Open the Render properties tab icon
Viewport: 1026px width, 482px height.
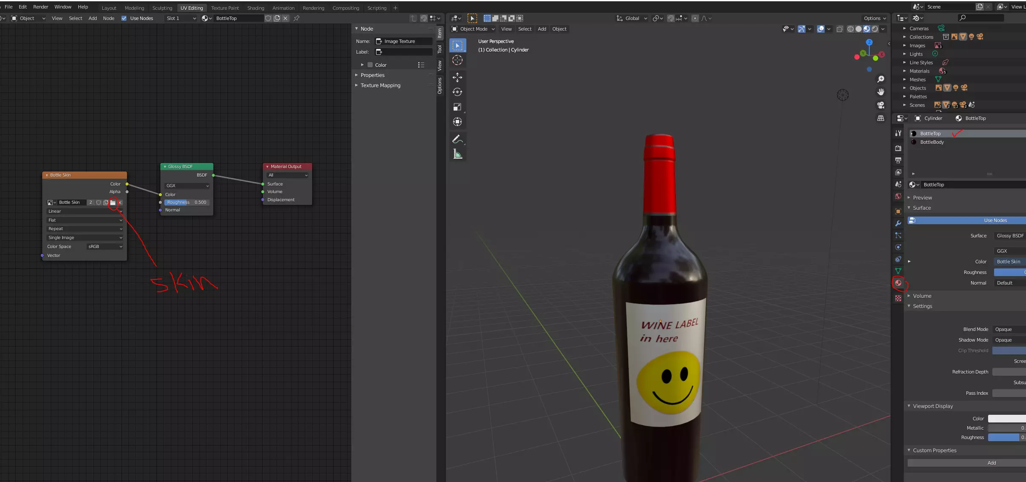pos(898,148)
